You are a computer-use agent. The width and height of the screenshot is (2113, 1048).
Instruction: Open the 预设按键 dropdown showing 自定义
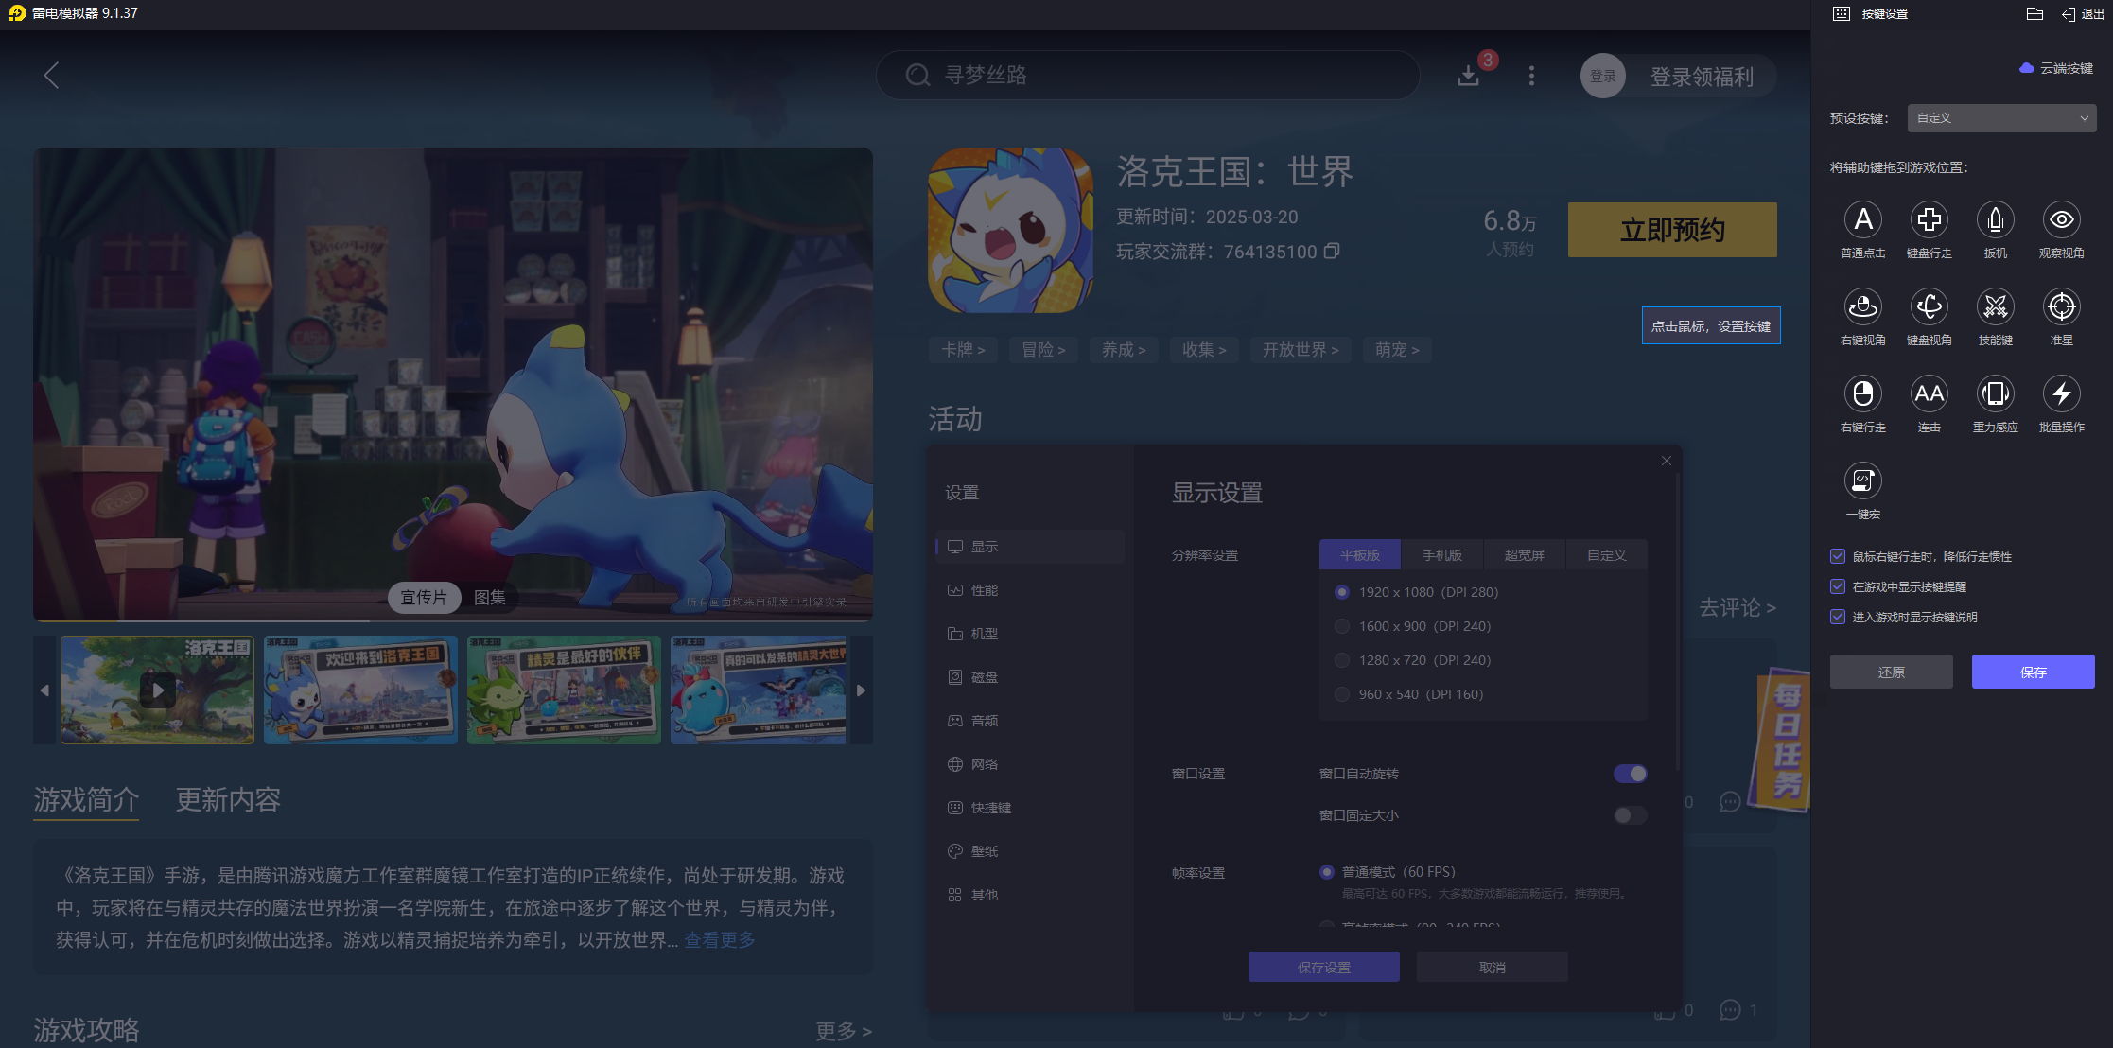click(x=2001, y=118)
